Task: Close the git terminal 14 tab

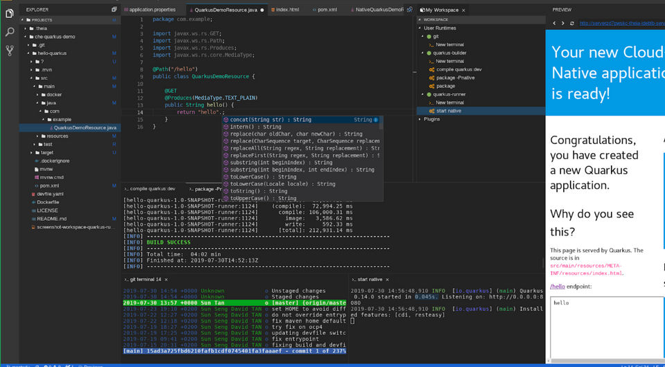Action: pos(166,280)
